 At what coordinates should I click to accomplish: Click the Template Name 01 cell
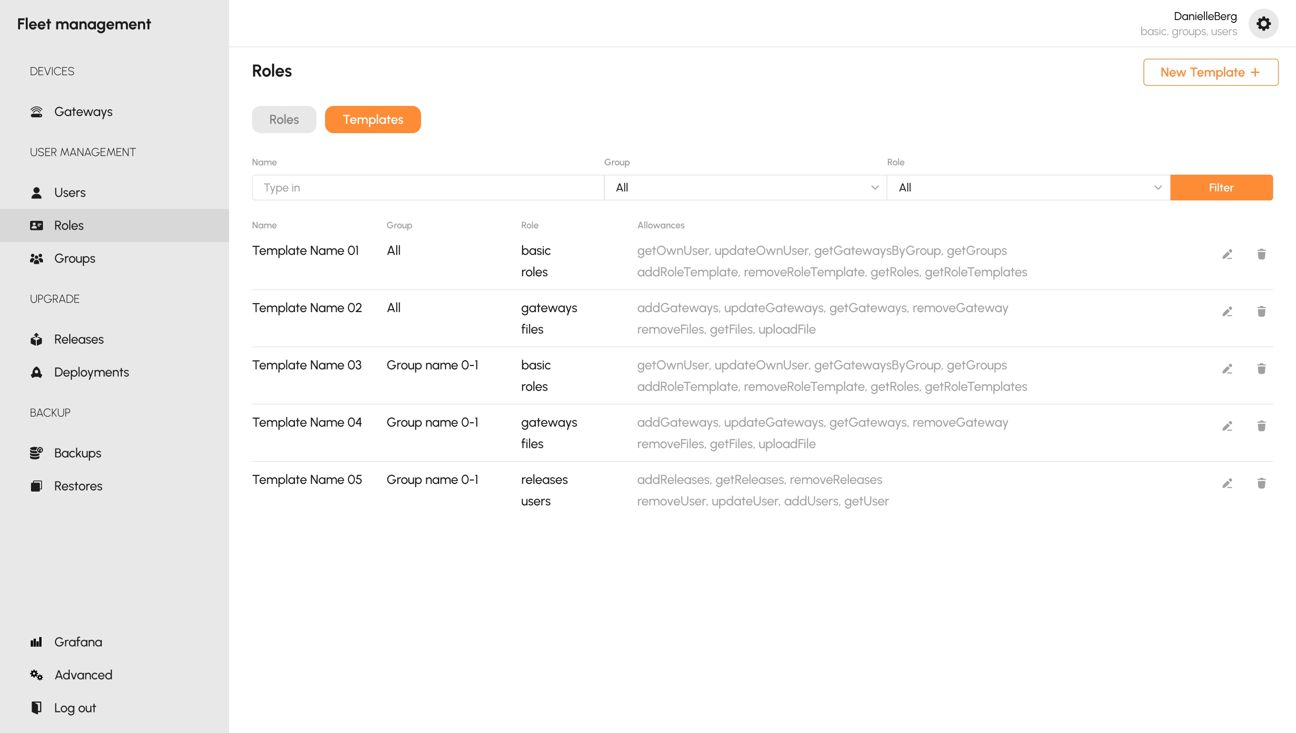tap(306, 251)
